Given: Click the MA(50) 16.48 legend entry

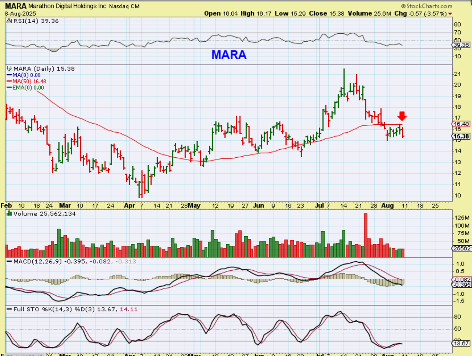Looking at the screenshot, I should (x=30, y=81).
